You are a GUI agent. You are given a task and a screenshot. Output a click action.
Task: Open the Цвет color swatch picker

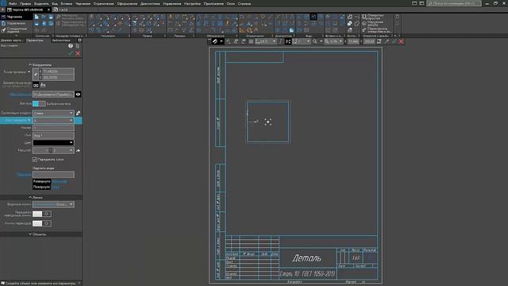coord(53,143)
